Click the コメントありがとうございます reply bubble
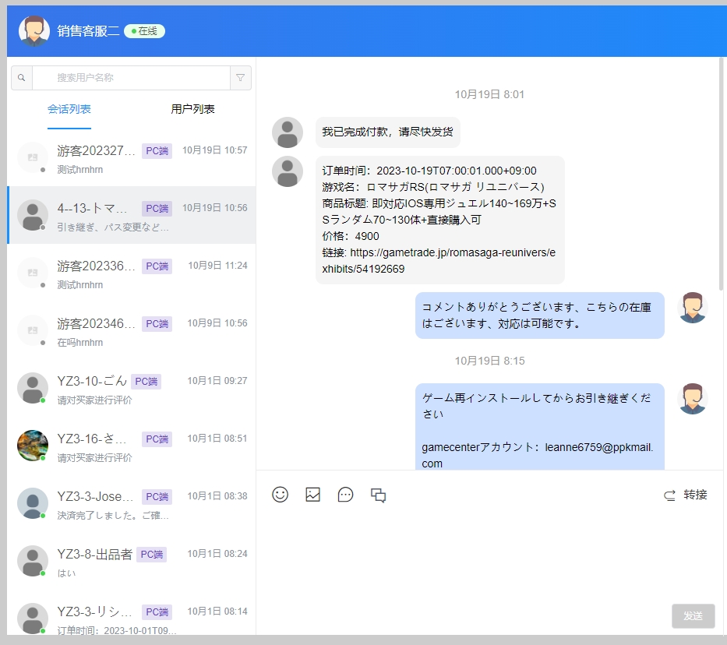 pos(540,315)
